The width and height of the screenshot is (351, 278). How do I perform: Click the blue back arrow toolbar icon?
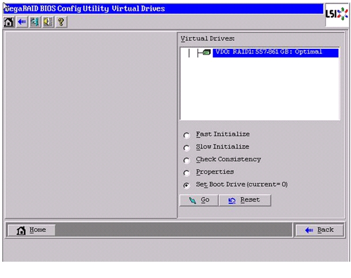point(22,22)
